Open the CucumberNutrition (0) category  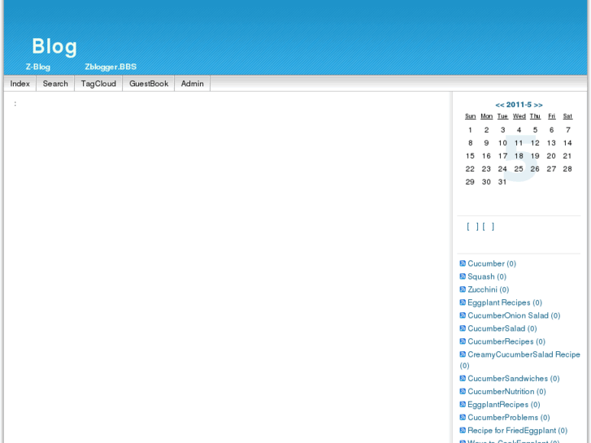(506, 392)
